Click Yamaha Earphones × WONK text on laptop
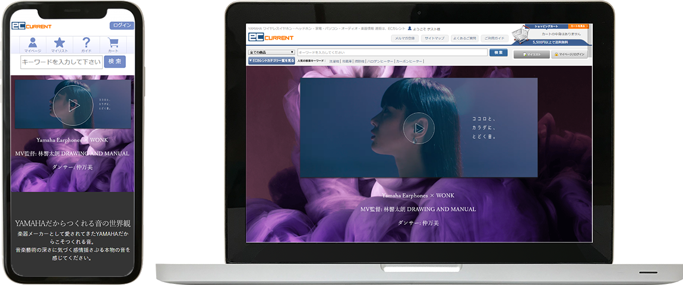 (418, 195)
